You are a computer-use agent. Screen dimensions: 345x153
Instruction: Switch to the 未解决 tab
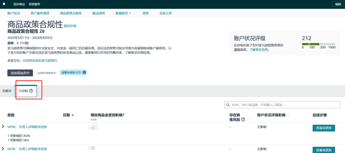tap(7, 91)
